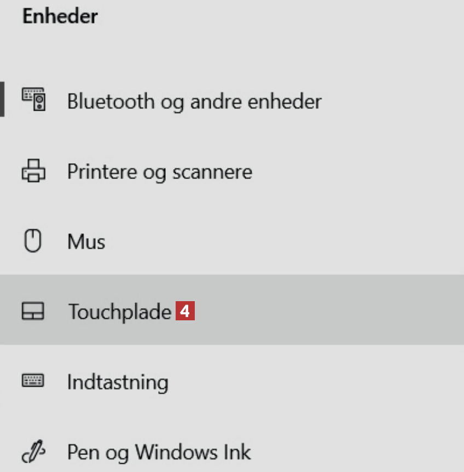The width and height of the screenshot is (464, 472).
Task: Click the touchpad icon
Action: point(33,312)
